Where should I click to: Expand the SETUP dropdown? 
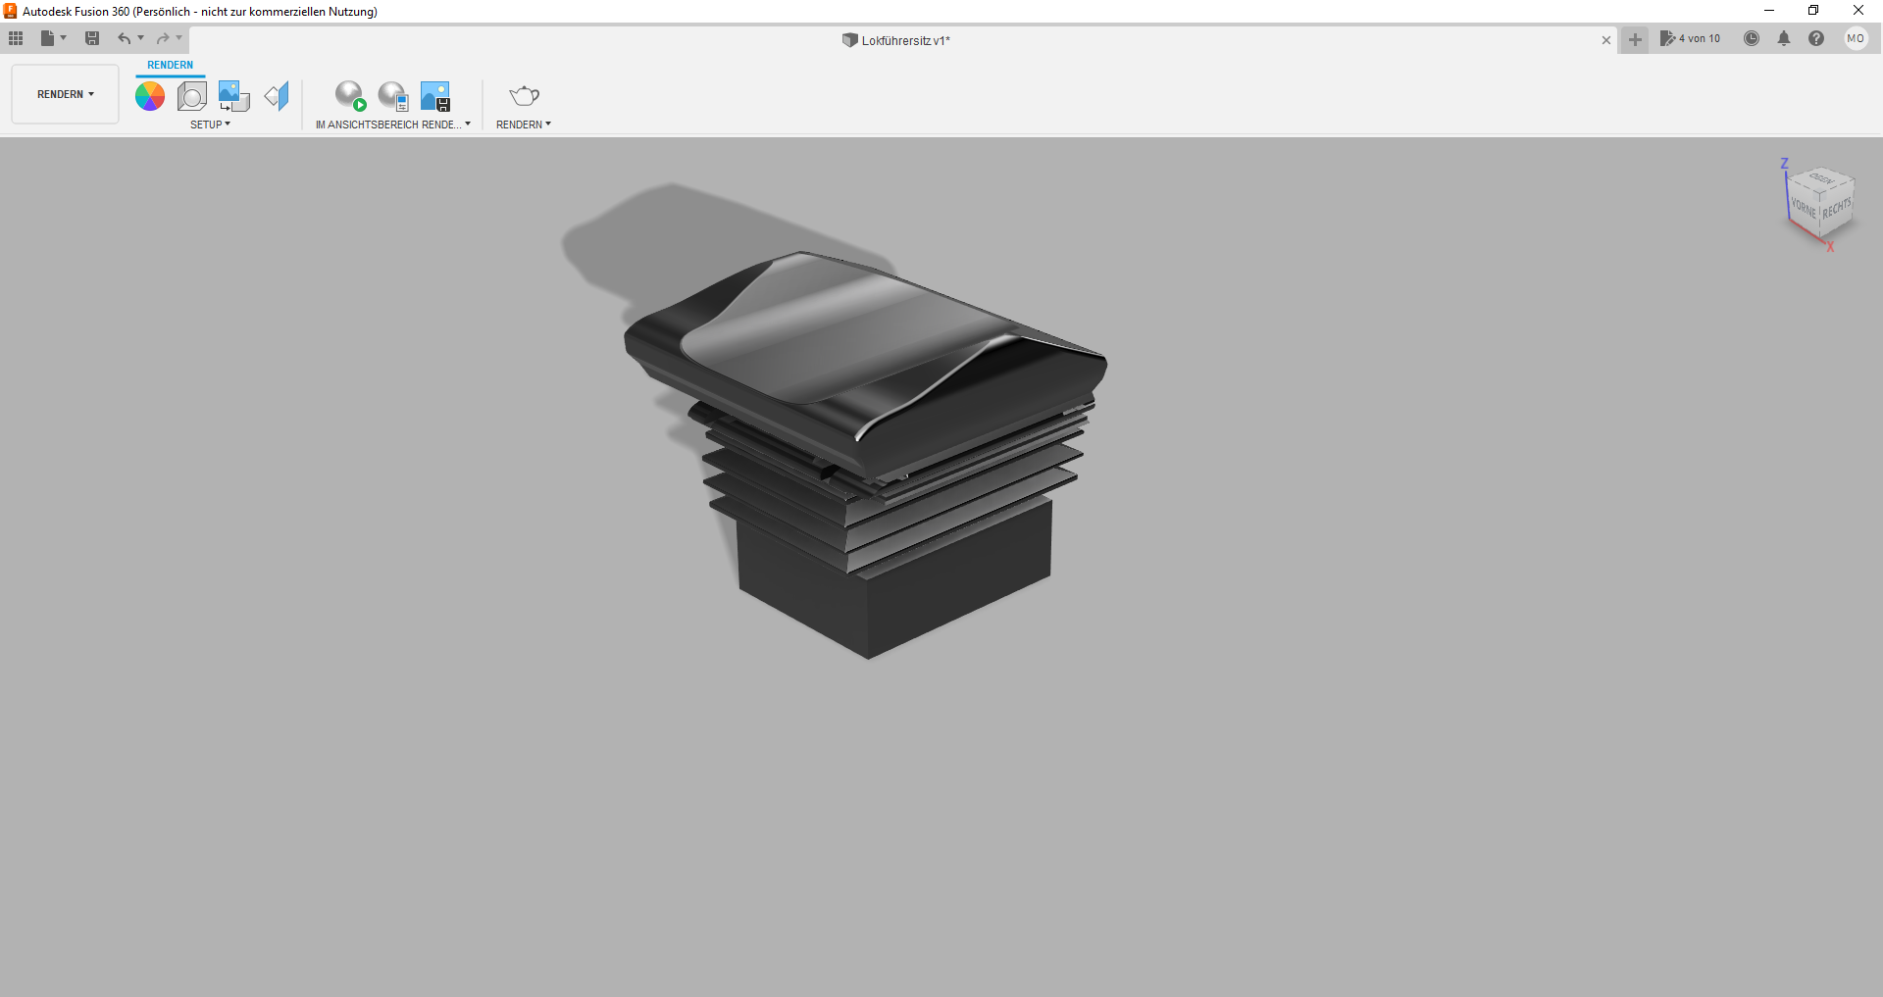pos(210,125)
